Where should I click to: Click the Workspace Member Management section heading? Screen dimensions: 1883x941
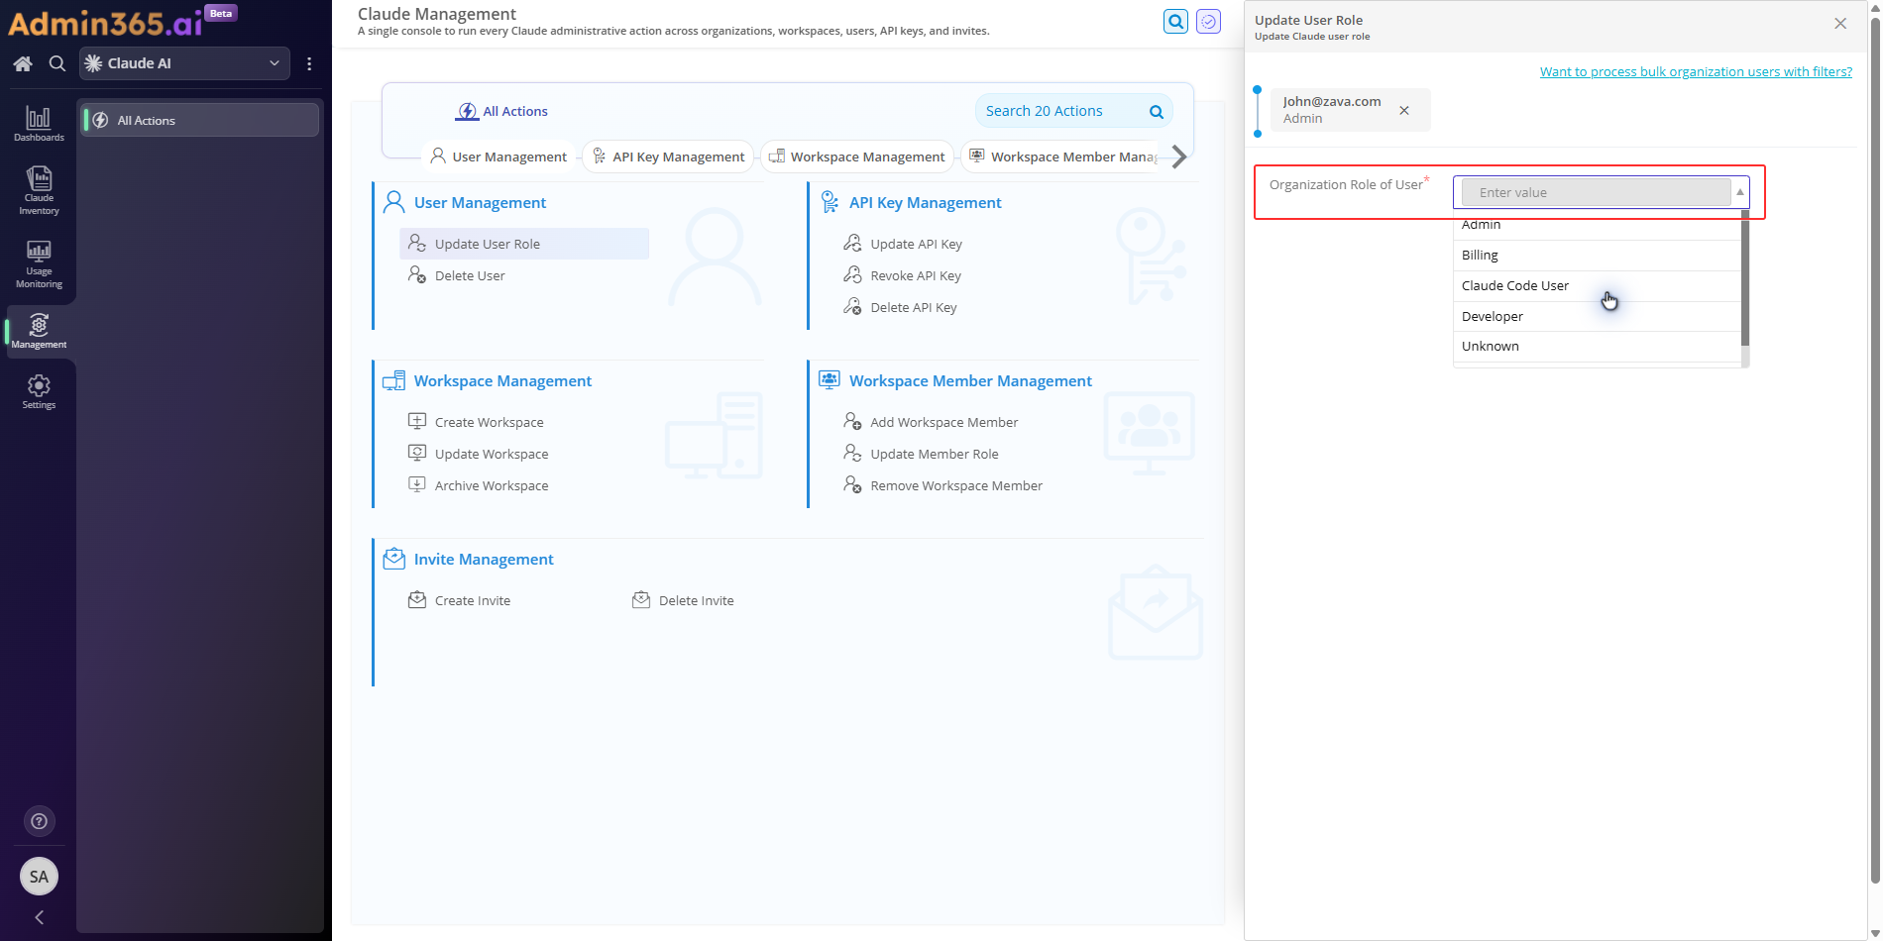click(970, 380)
